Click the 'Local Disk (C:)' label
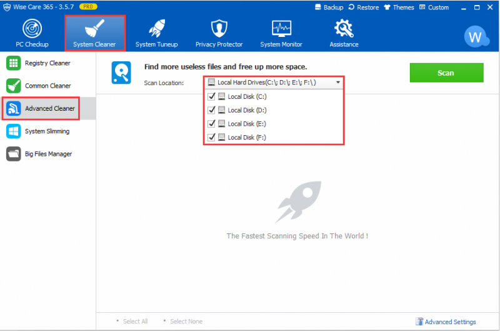This screenshot has height=331, width=500. click(x=247, y=96)
